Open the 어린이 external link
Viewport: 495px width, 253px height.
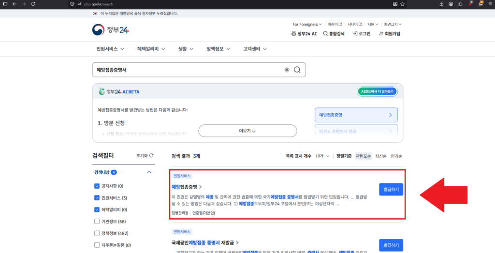coord(335,24)
